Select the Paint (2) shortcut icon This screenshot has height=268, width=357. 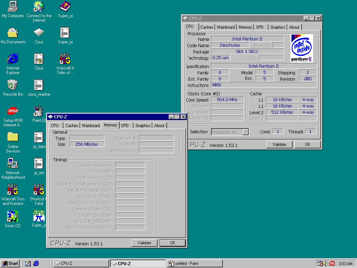39,114
